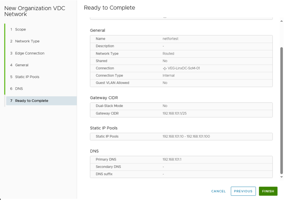Viewport: 289px width, 201px height.
Task: Click the Primary DNS value 192.168.101.1
Action: 172,160
